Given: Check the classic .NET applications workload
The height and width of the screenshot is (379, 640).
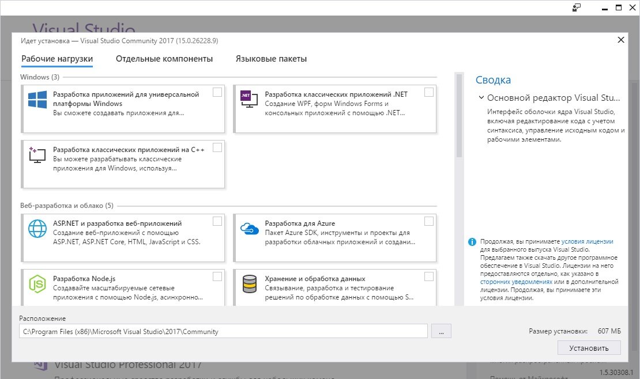Looking at the screenshot, I should [x=429, y=92].
